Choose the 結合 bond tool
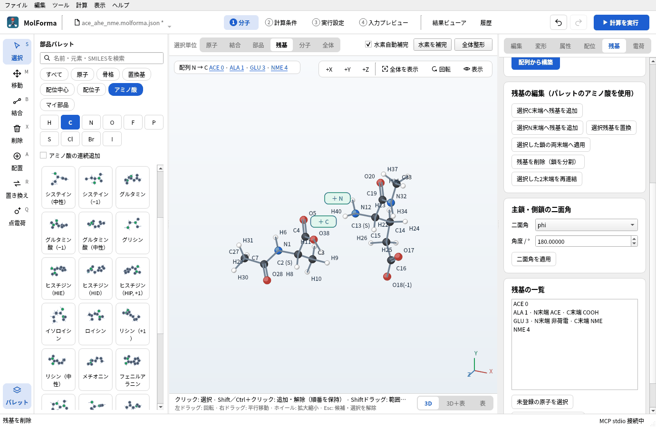Image resolution: width=656 pixels, height=427 pixels. pyautogui.click(x=17, y=106)
